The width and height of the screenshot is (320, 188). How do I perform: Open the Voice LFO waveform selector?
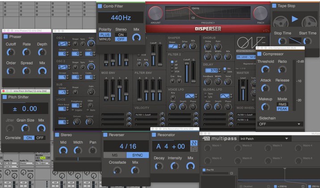click(x=191, y=96)
